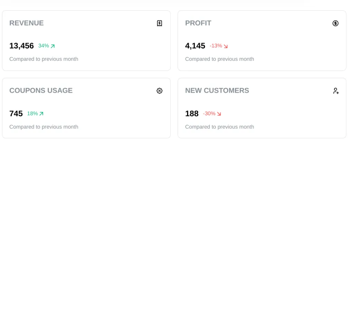Screen dimensions: 354x330
Task: Click the green up arrow beside 18%
Action: tap(41, 114)
